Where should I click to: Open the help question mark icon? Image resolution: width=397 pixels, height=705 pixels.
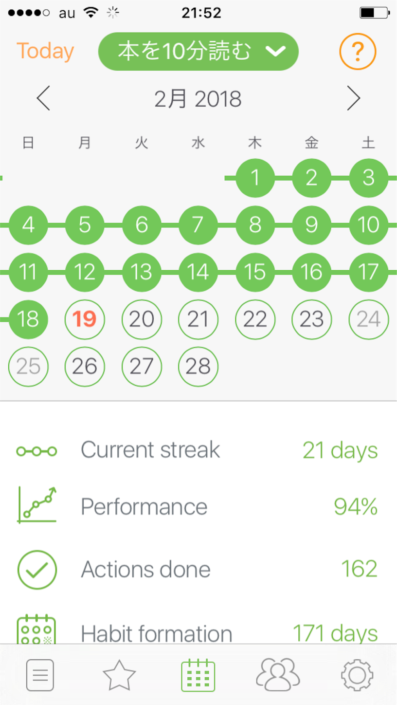click(358, 51)
